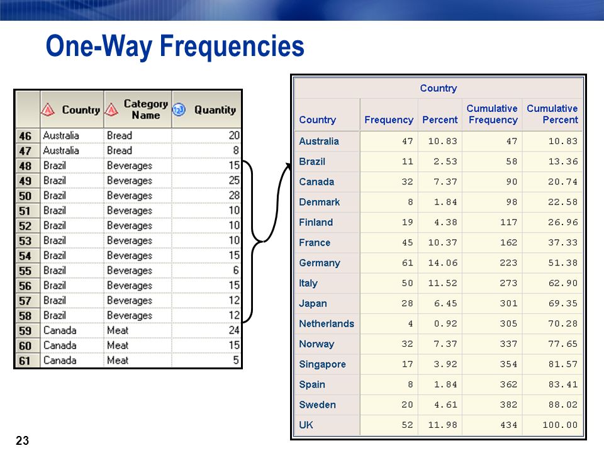Click the Norway row label
The height and width of the screenshot is (453, 604).
coord(316,344)
